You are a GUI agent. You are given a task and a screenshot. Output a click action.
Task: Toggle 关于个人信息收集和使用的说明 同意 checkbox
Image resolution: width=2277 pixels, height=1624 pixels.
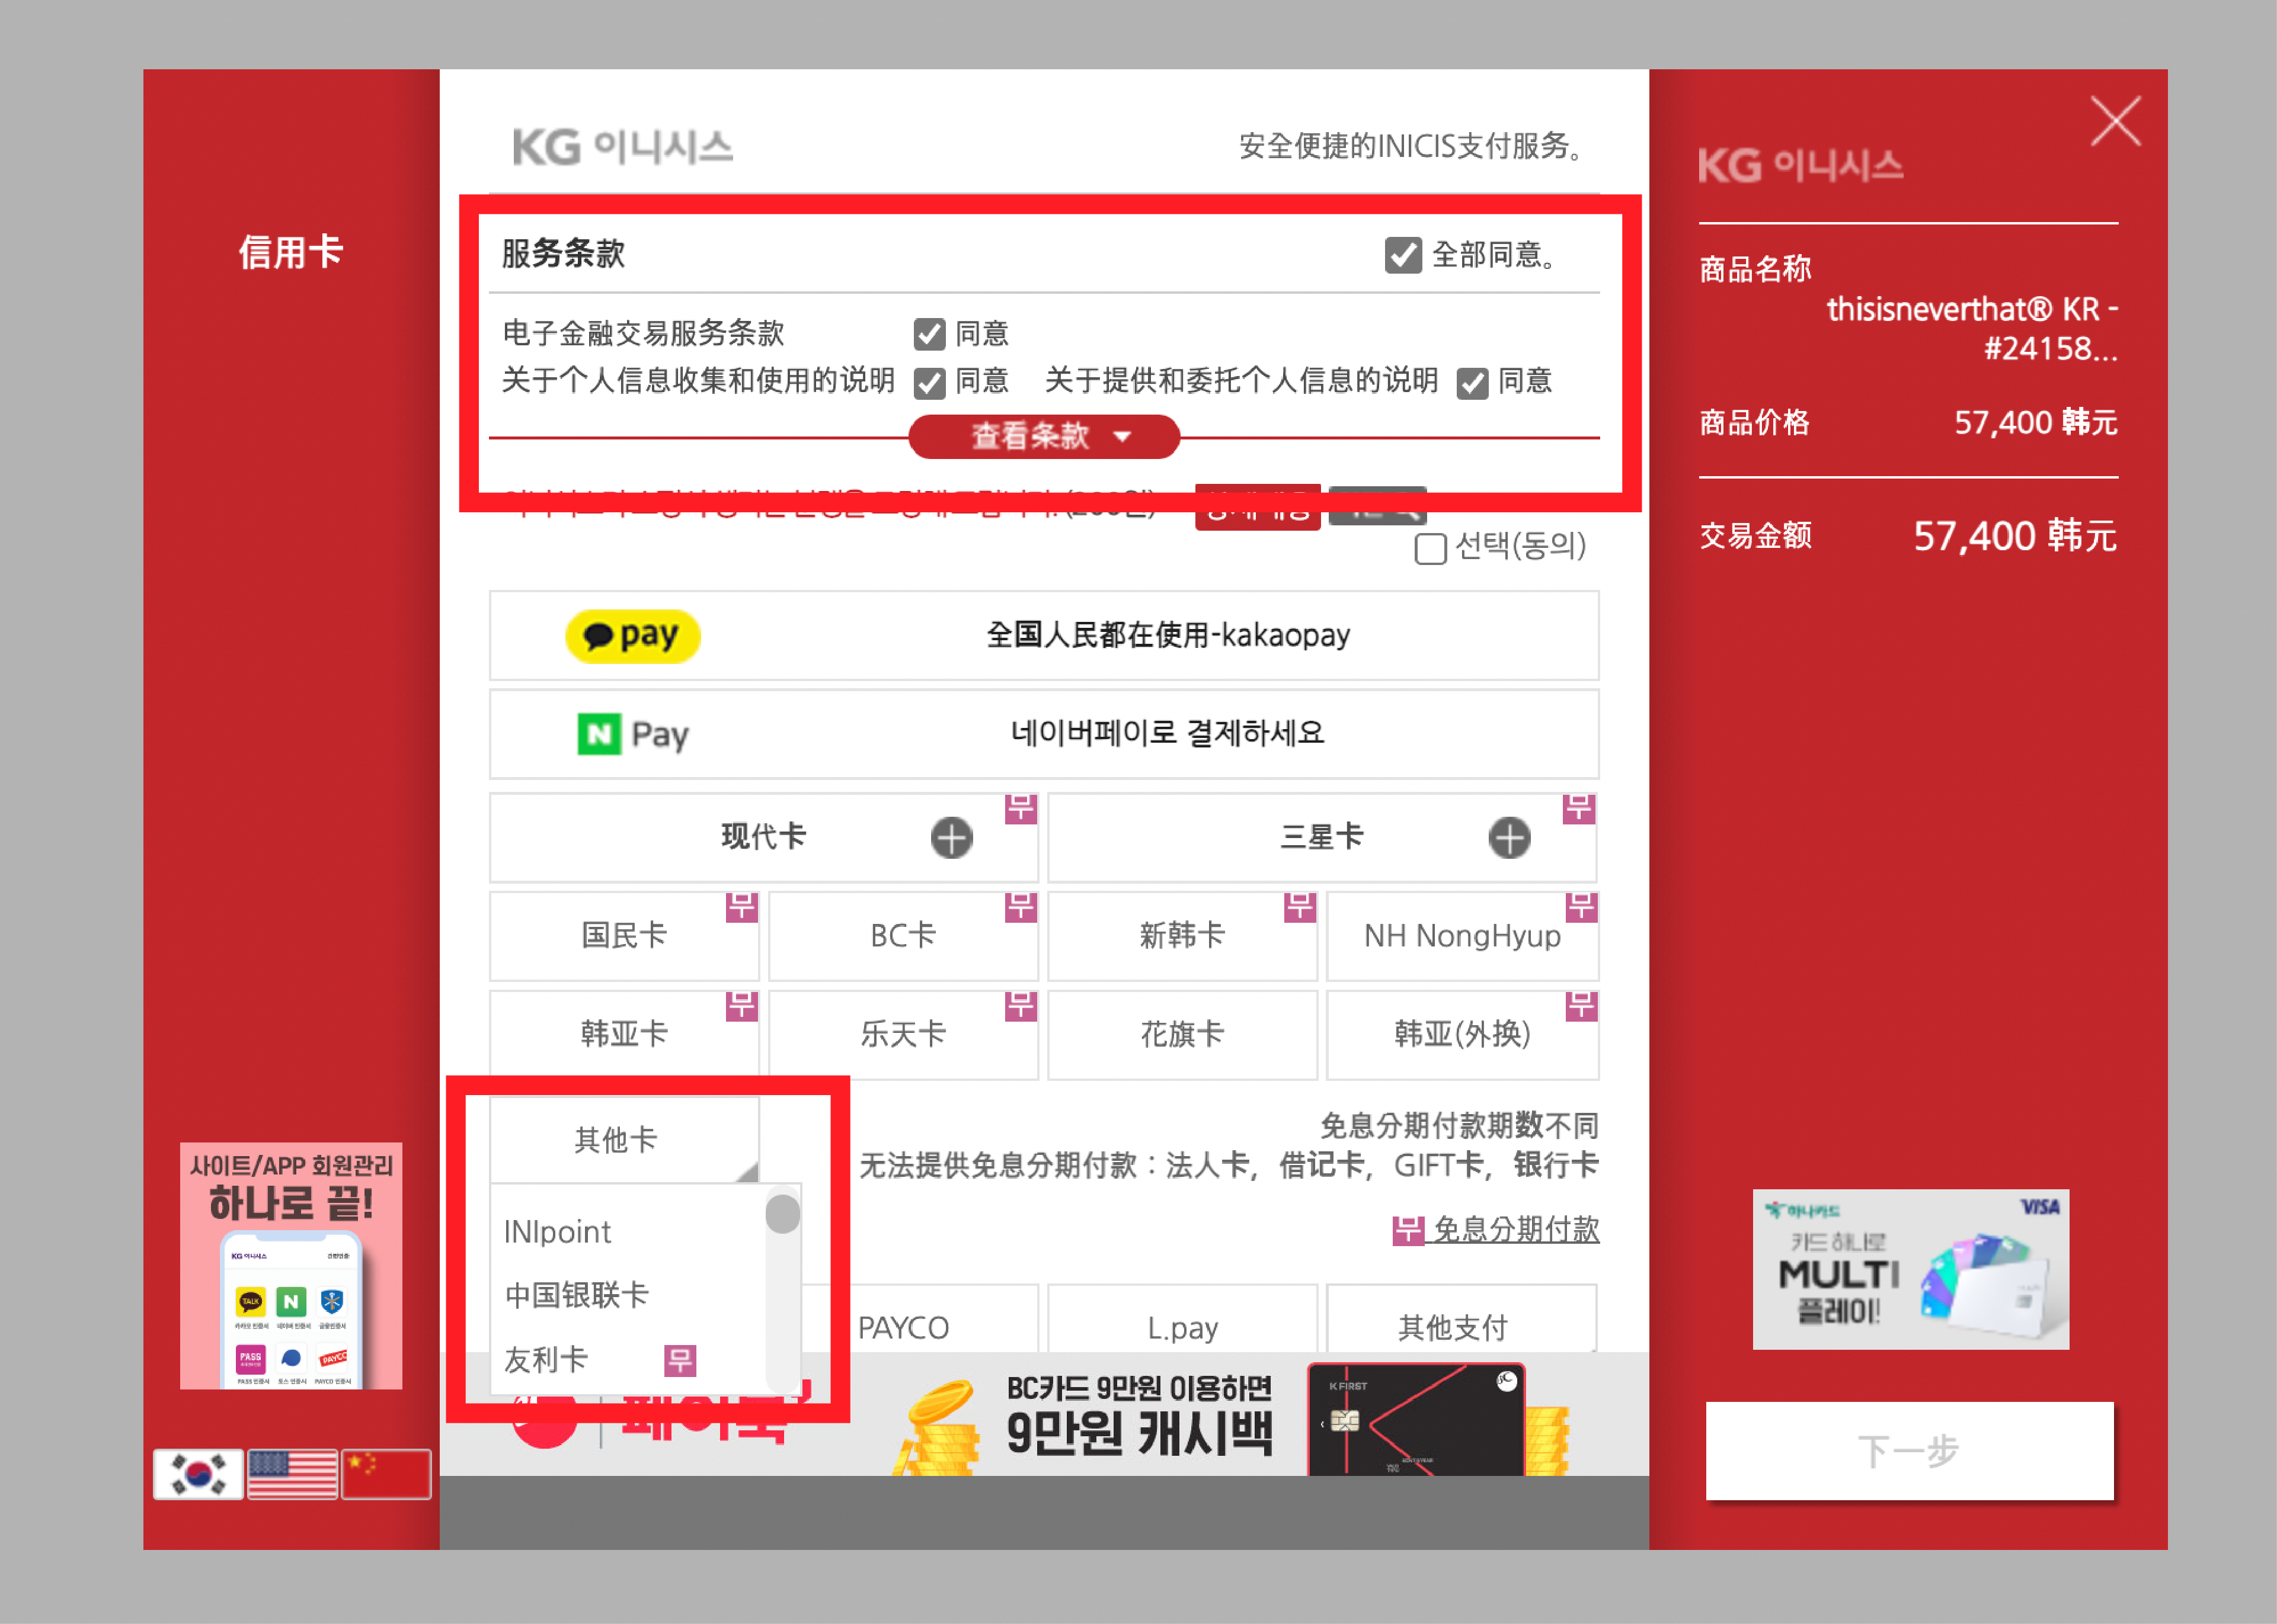(929, 382)
